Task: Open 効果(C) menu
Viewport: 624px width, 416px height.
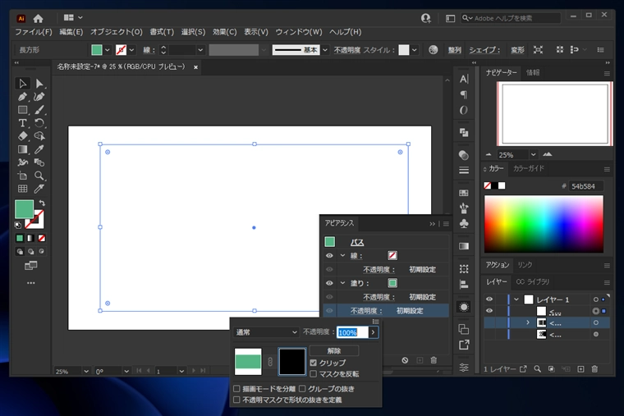Action: coord(224,32)
